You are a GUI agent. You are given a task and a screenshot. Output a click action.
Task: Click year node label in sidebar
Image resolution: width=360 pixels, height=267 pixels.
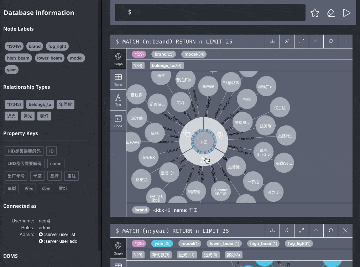click(x=11, y=70)
